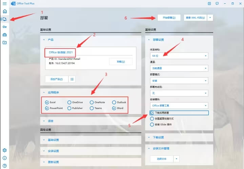
Task: Check the OneNote application
Action: tap(97, 102)
